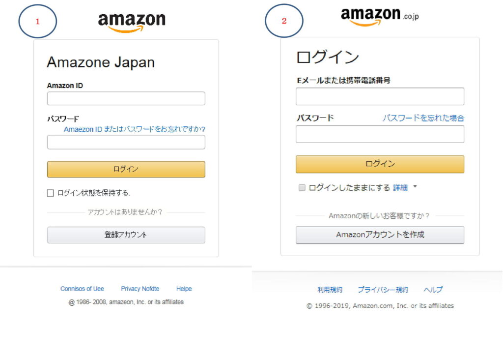
Task: Tick the ログインしたままにする checkbox
Action: click(302, 187)
